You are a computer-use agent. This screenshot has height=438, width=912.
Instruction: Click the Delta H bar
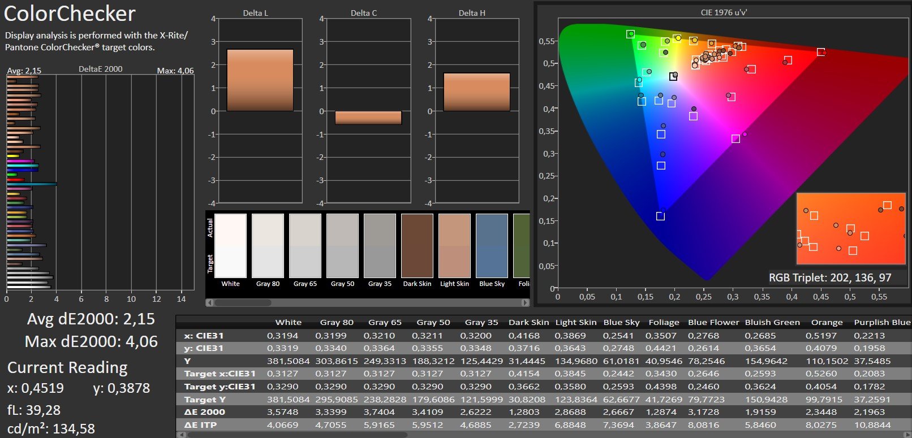click(476, 92)
